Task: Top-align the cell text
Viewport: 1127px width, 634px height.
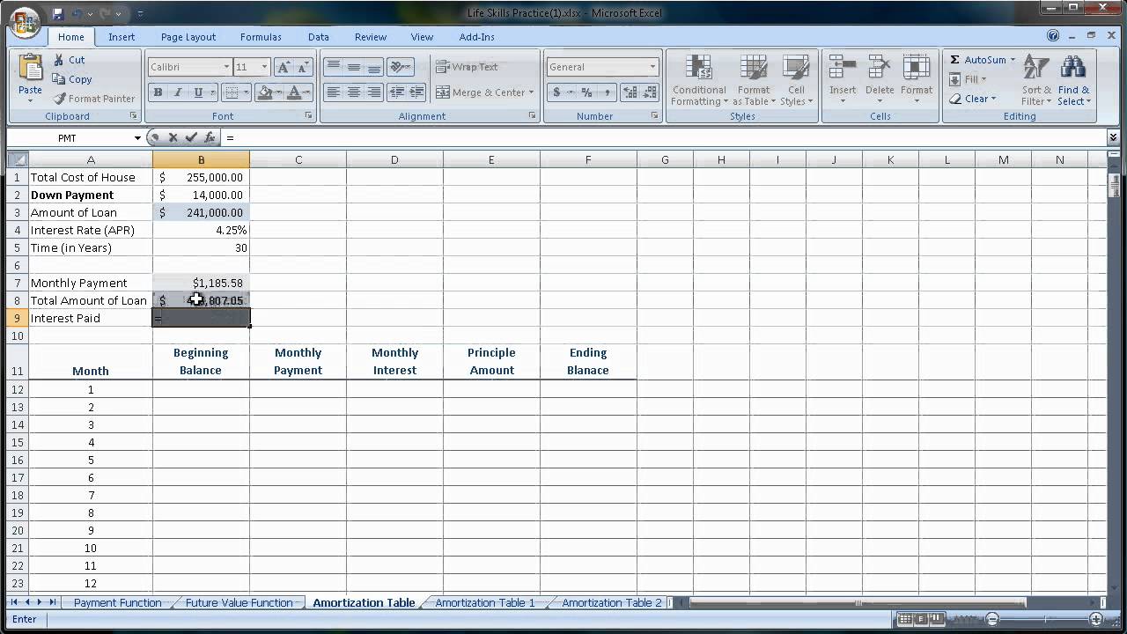Action: (334, 67)
